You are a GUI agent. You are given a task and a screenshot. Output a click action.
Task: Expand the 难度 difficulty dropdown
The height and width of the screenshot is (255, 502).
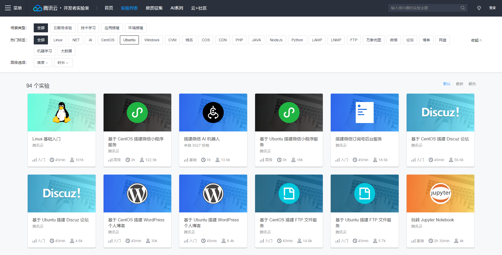coord(43,63)
